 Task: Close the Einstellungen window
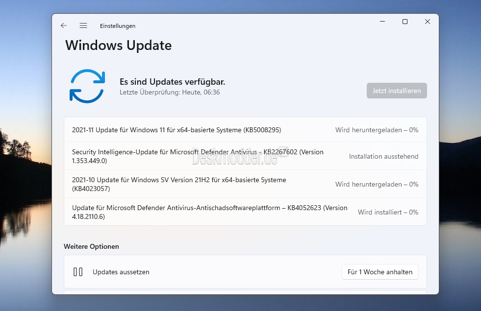point(428,22)
